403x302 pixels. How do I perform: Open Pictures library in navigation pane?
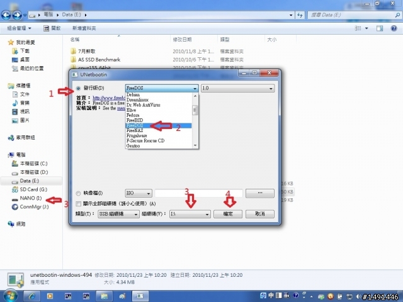pyautogui.click(x=21, y=120)
